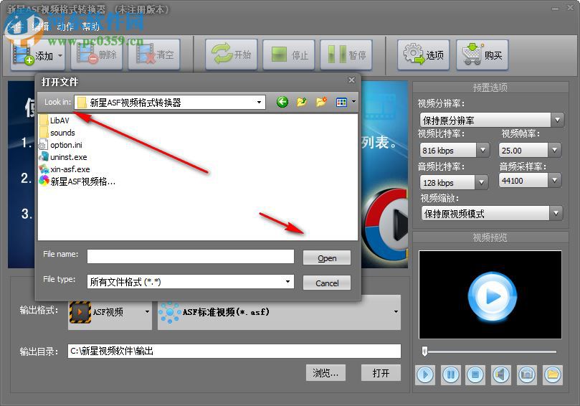Go back with the green arrow icon

click(x=282, y=102)
